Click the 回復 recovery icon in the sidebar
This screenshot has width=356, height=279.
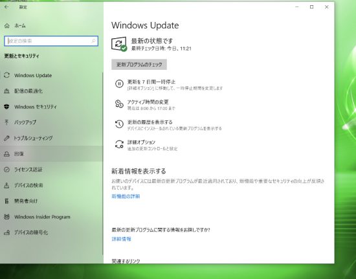[7, 154]
